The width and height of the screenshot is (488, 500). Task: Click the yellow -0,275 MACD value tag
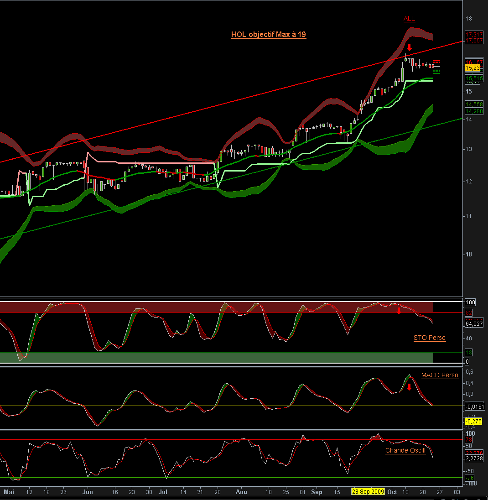click(474, 422)
